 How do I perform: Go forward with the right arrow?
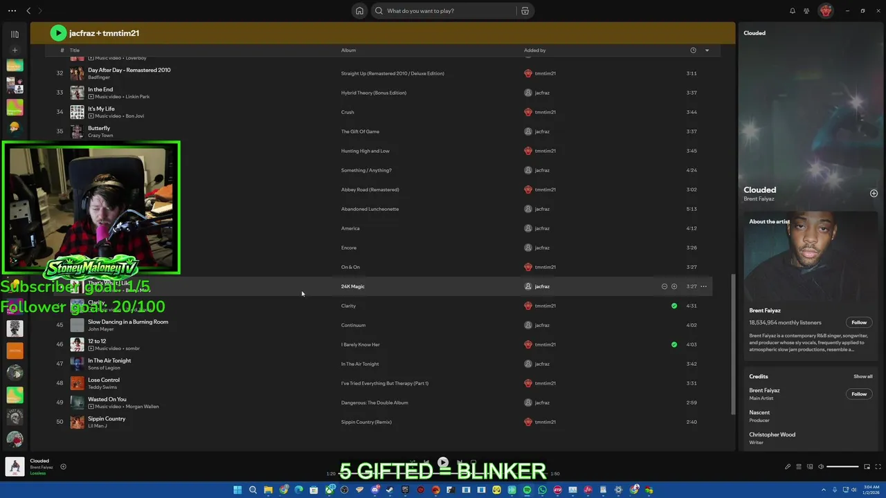40,11
